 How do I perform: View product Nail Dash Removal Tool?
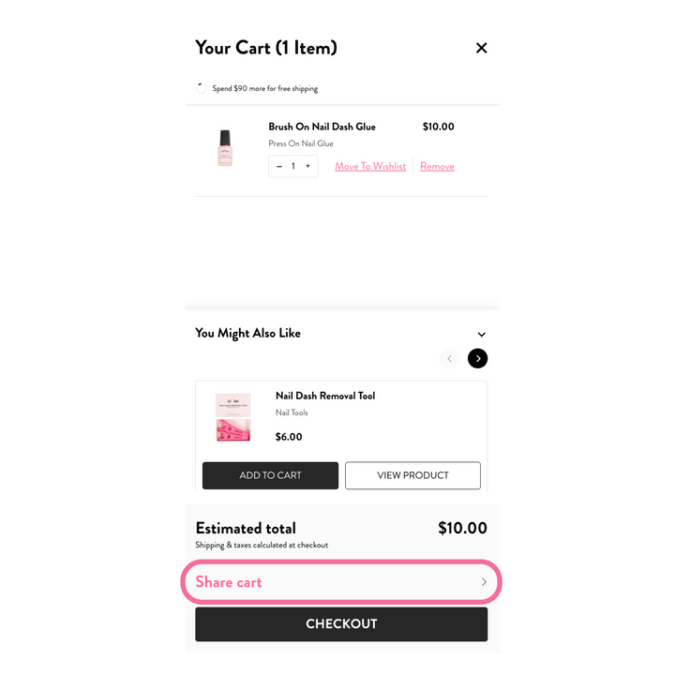point(412,475)
